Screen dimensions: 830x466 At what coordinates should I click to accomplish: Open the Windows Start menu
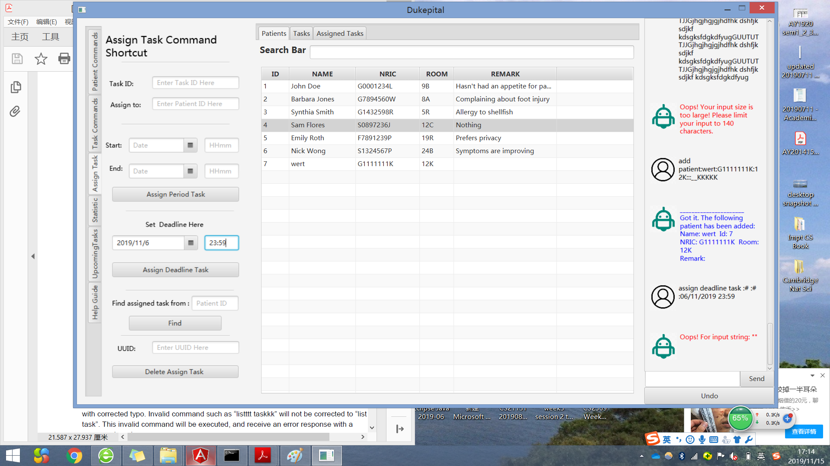click(13, 456)
